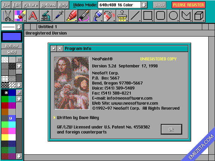Select the Microscope zoom tool
This screenshot has width=215, height=161.
(x=46, y=16)
